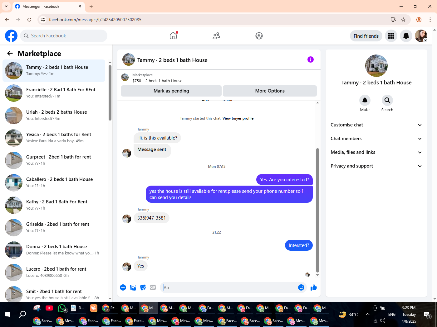Image resolution: width=437 pixels, height=327 pixels.
Task: Open the Windows Start menu
Action: pos(7,314)
